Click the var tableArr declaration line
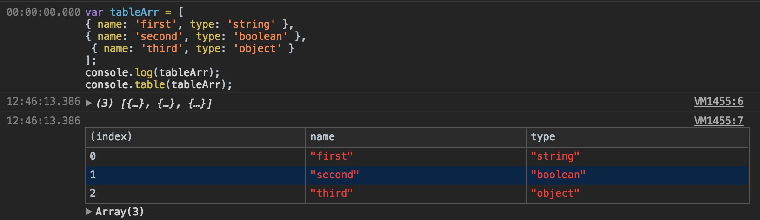760x220 pixels. [134, 13]
